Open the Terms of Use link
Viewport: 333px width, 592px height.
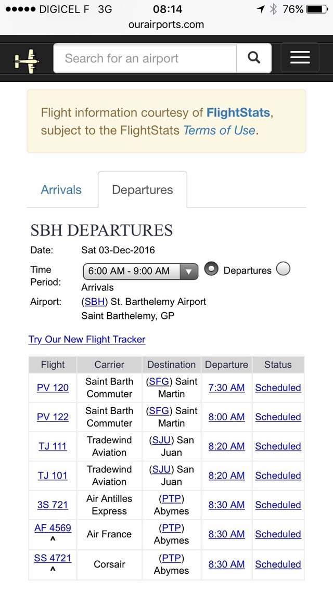[220, 130]
